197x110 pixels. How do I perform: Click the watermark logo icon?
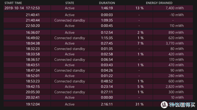click(x=164, y=105)
